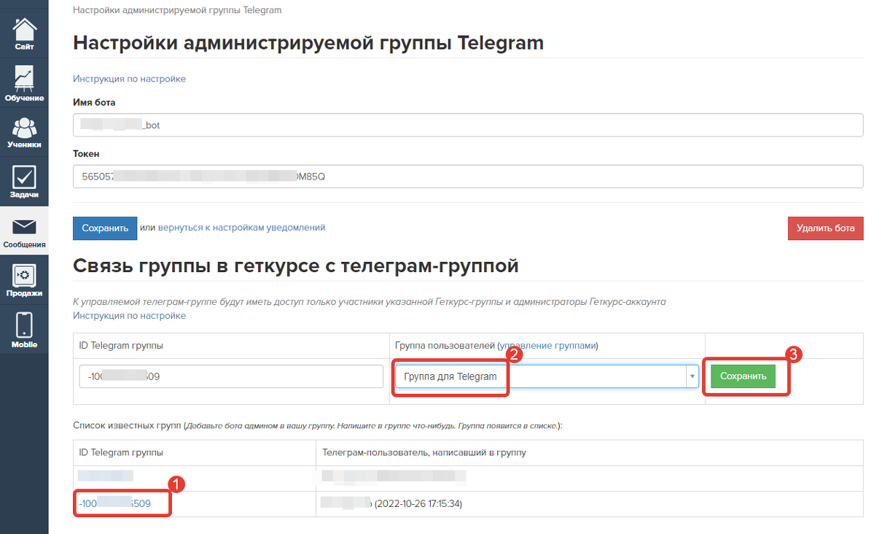Screen dimensions: 874x534
Task: Click the Связь группы в геткурсе heading
Action: 295,266
